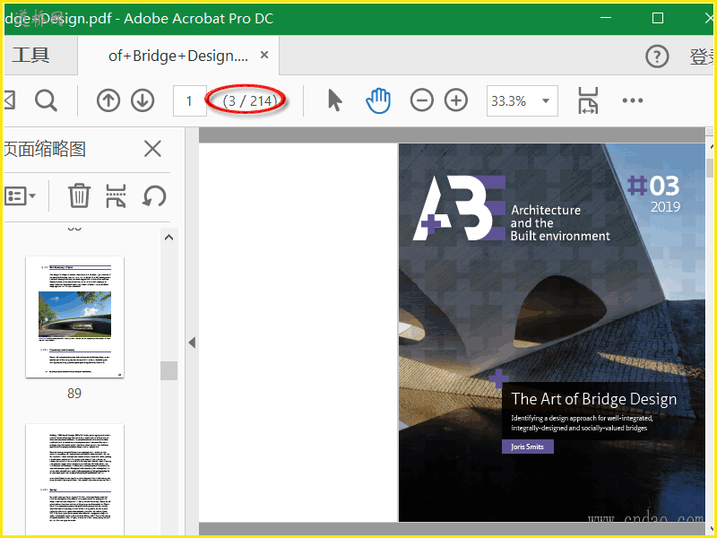717x538 pixels.
Task: Open the 33.3% zoom level dropdown
Action: tap(523, 100)
